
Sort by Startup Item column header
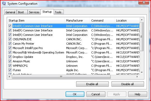point(36,21)
